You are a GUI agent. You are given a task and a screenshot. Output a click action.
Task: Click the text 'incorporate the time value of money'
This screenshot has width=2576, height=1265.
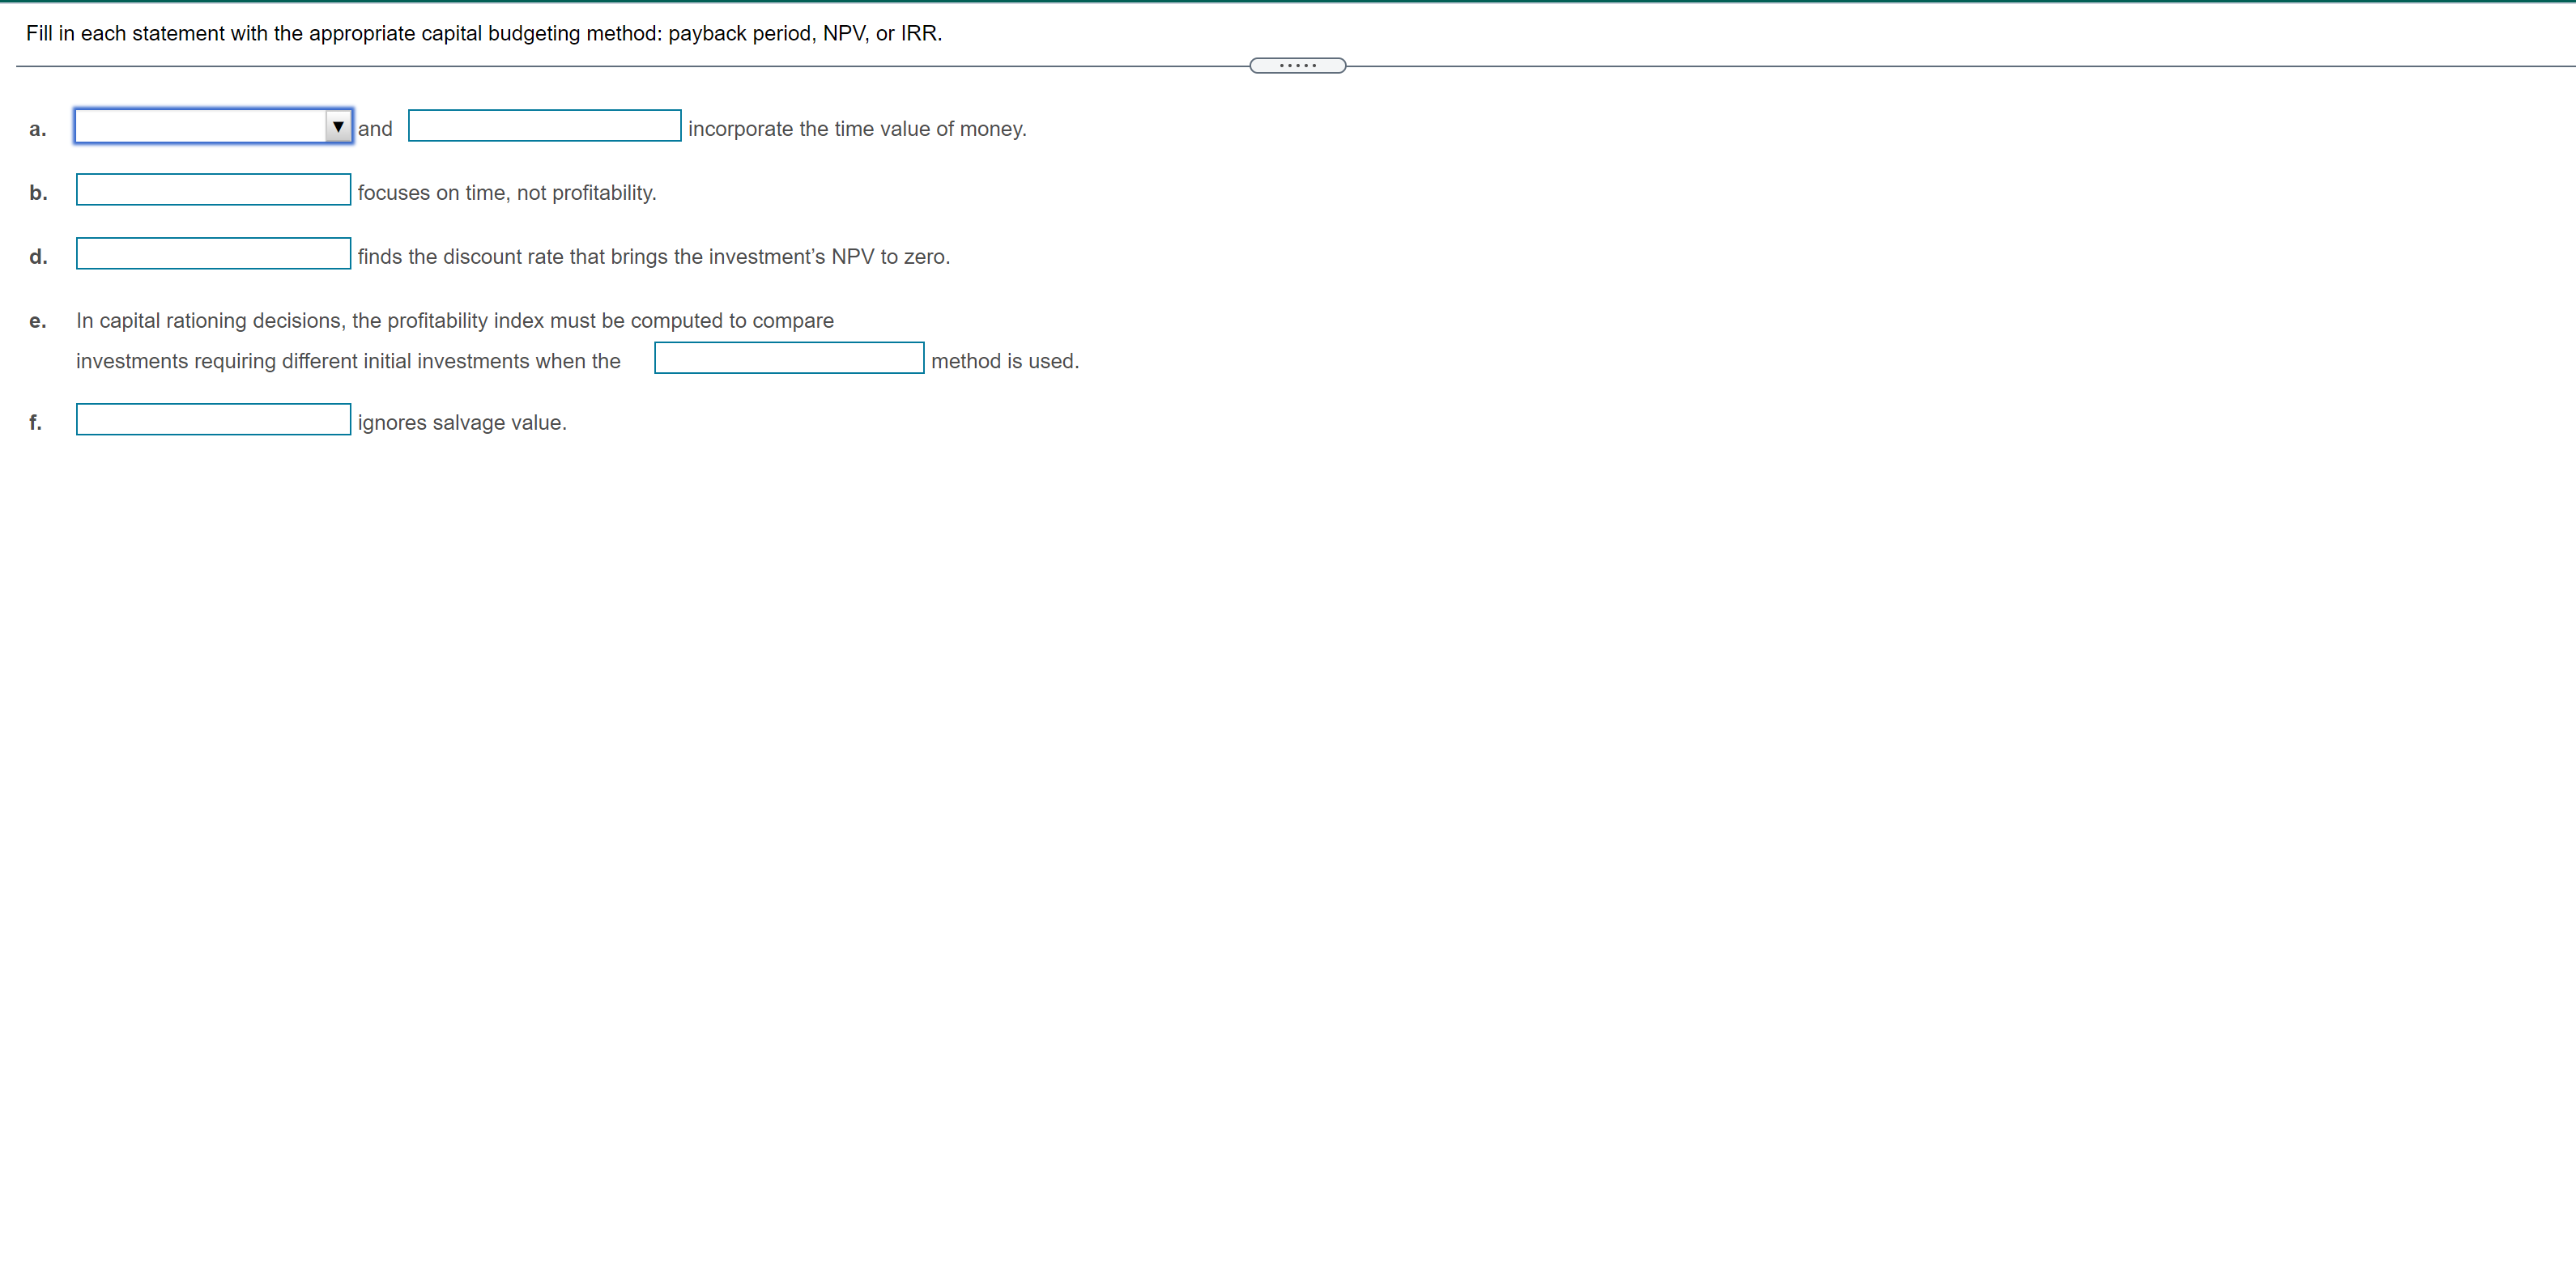click(856, 129)
